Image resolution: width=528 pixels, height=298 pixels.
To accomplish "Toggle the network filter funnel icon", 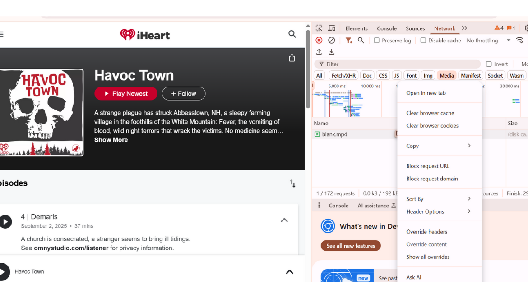I will (x=348, y=41).
